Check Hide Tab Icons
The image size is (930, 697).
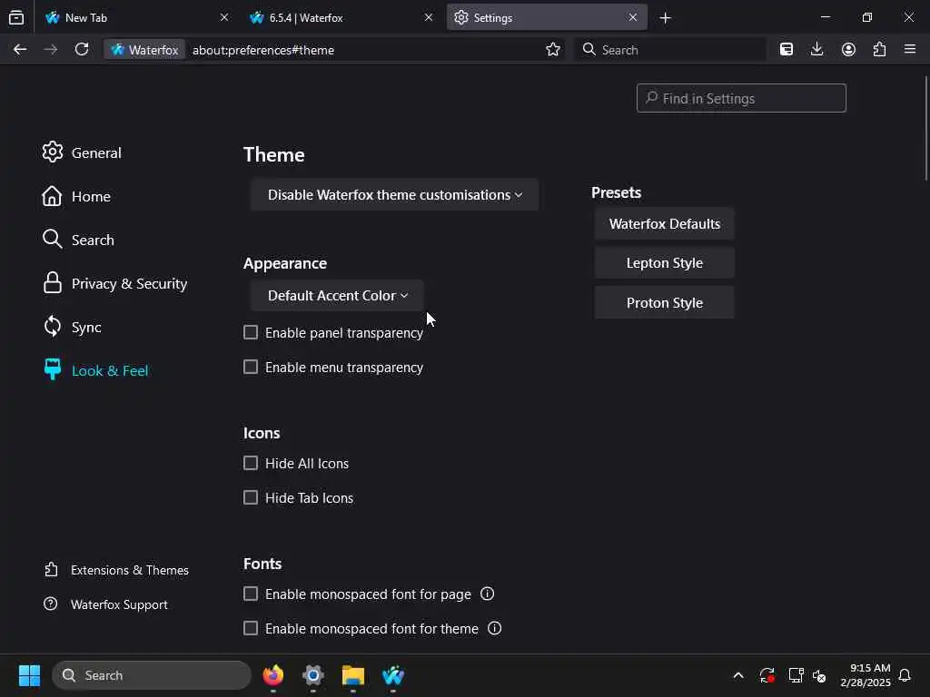[x=251, y=497]
